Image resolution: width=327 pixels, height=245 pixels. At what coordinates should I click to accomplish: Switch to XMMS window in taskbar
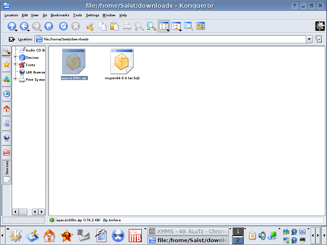[x=188, y=231]
